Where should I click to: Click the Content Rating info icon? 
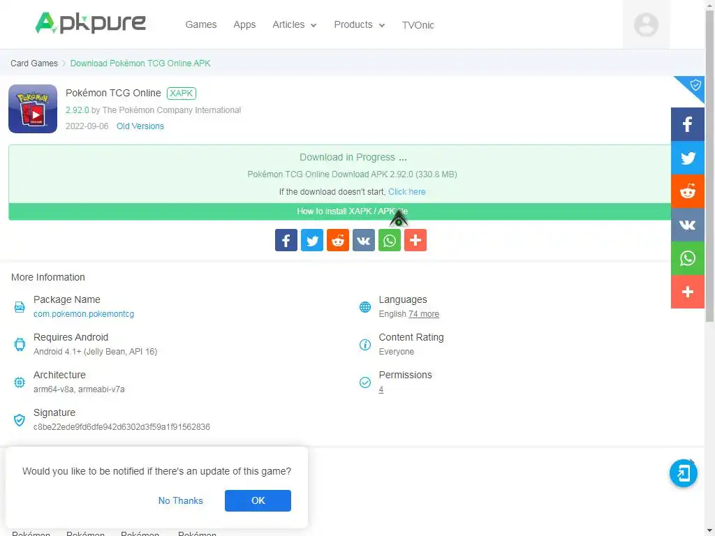pyautogui.click(x=365, y=345)
